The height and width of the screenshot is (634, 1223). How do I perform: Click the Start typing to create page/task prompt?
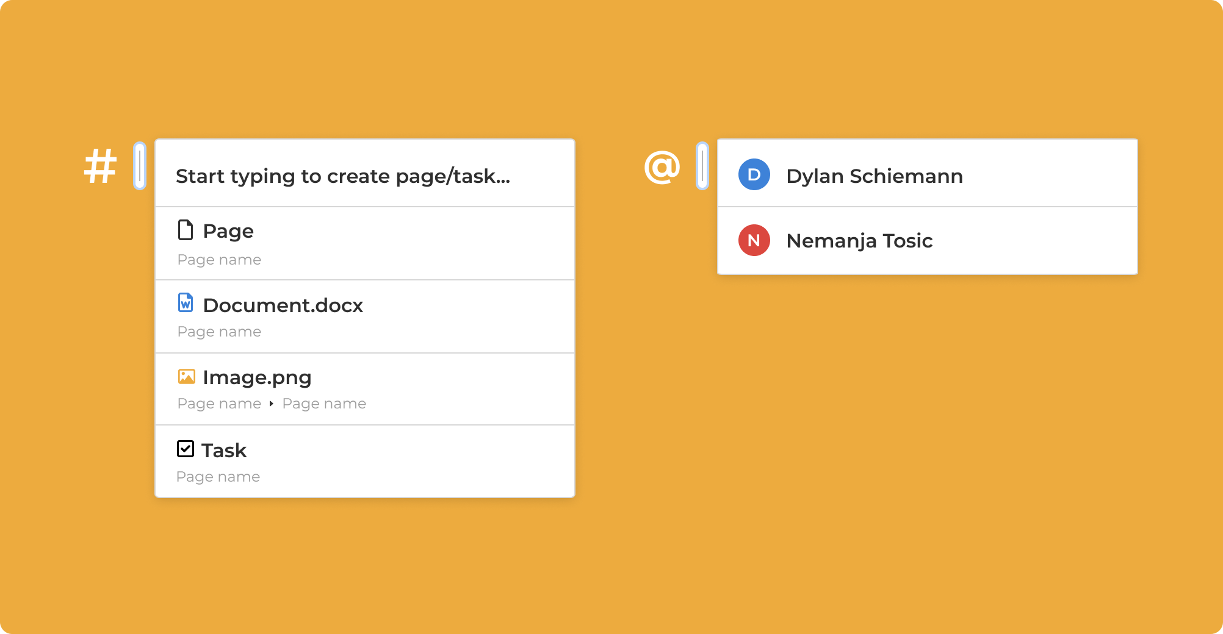343,176
